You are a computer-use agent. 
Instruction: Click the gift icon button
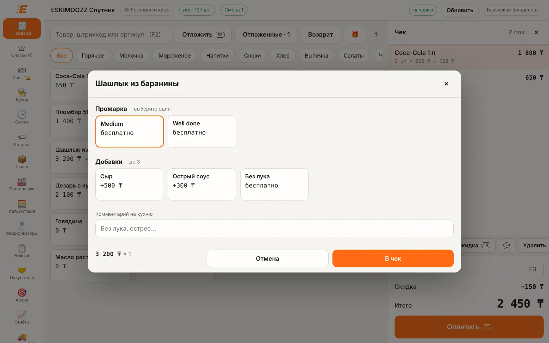point(355,34)
